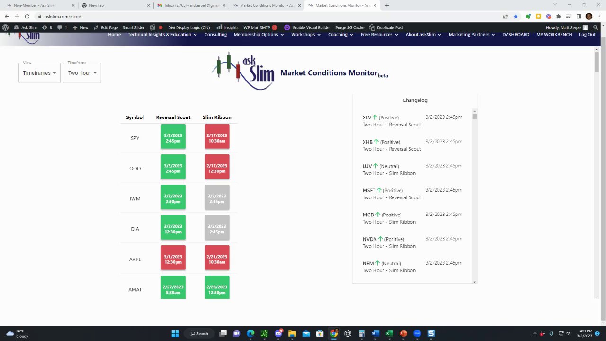Viewport: 606px width, 341px height.
Task: Open the View dropdown showing Timeframes
Action: click(x=39, y=73)
